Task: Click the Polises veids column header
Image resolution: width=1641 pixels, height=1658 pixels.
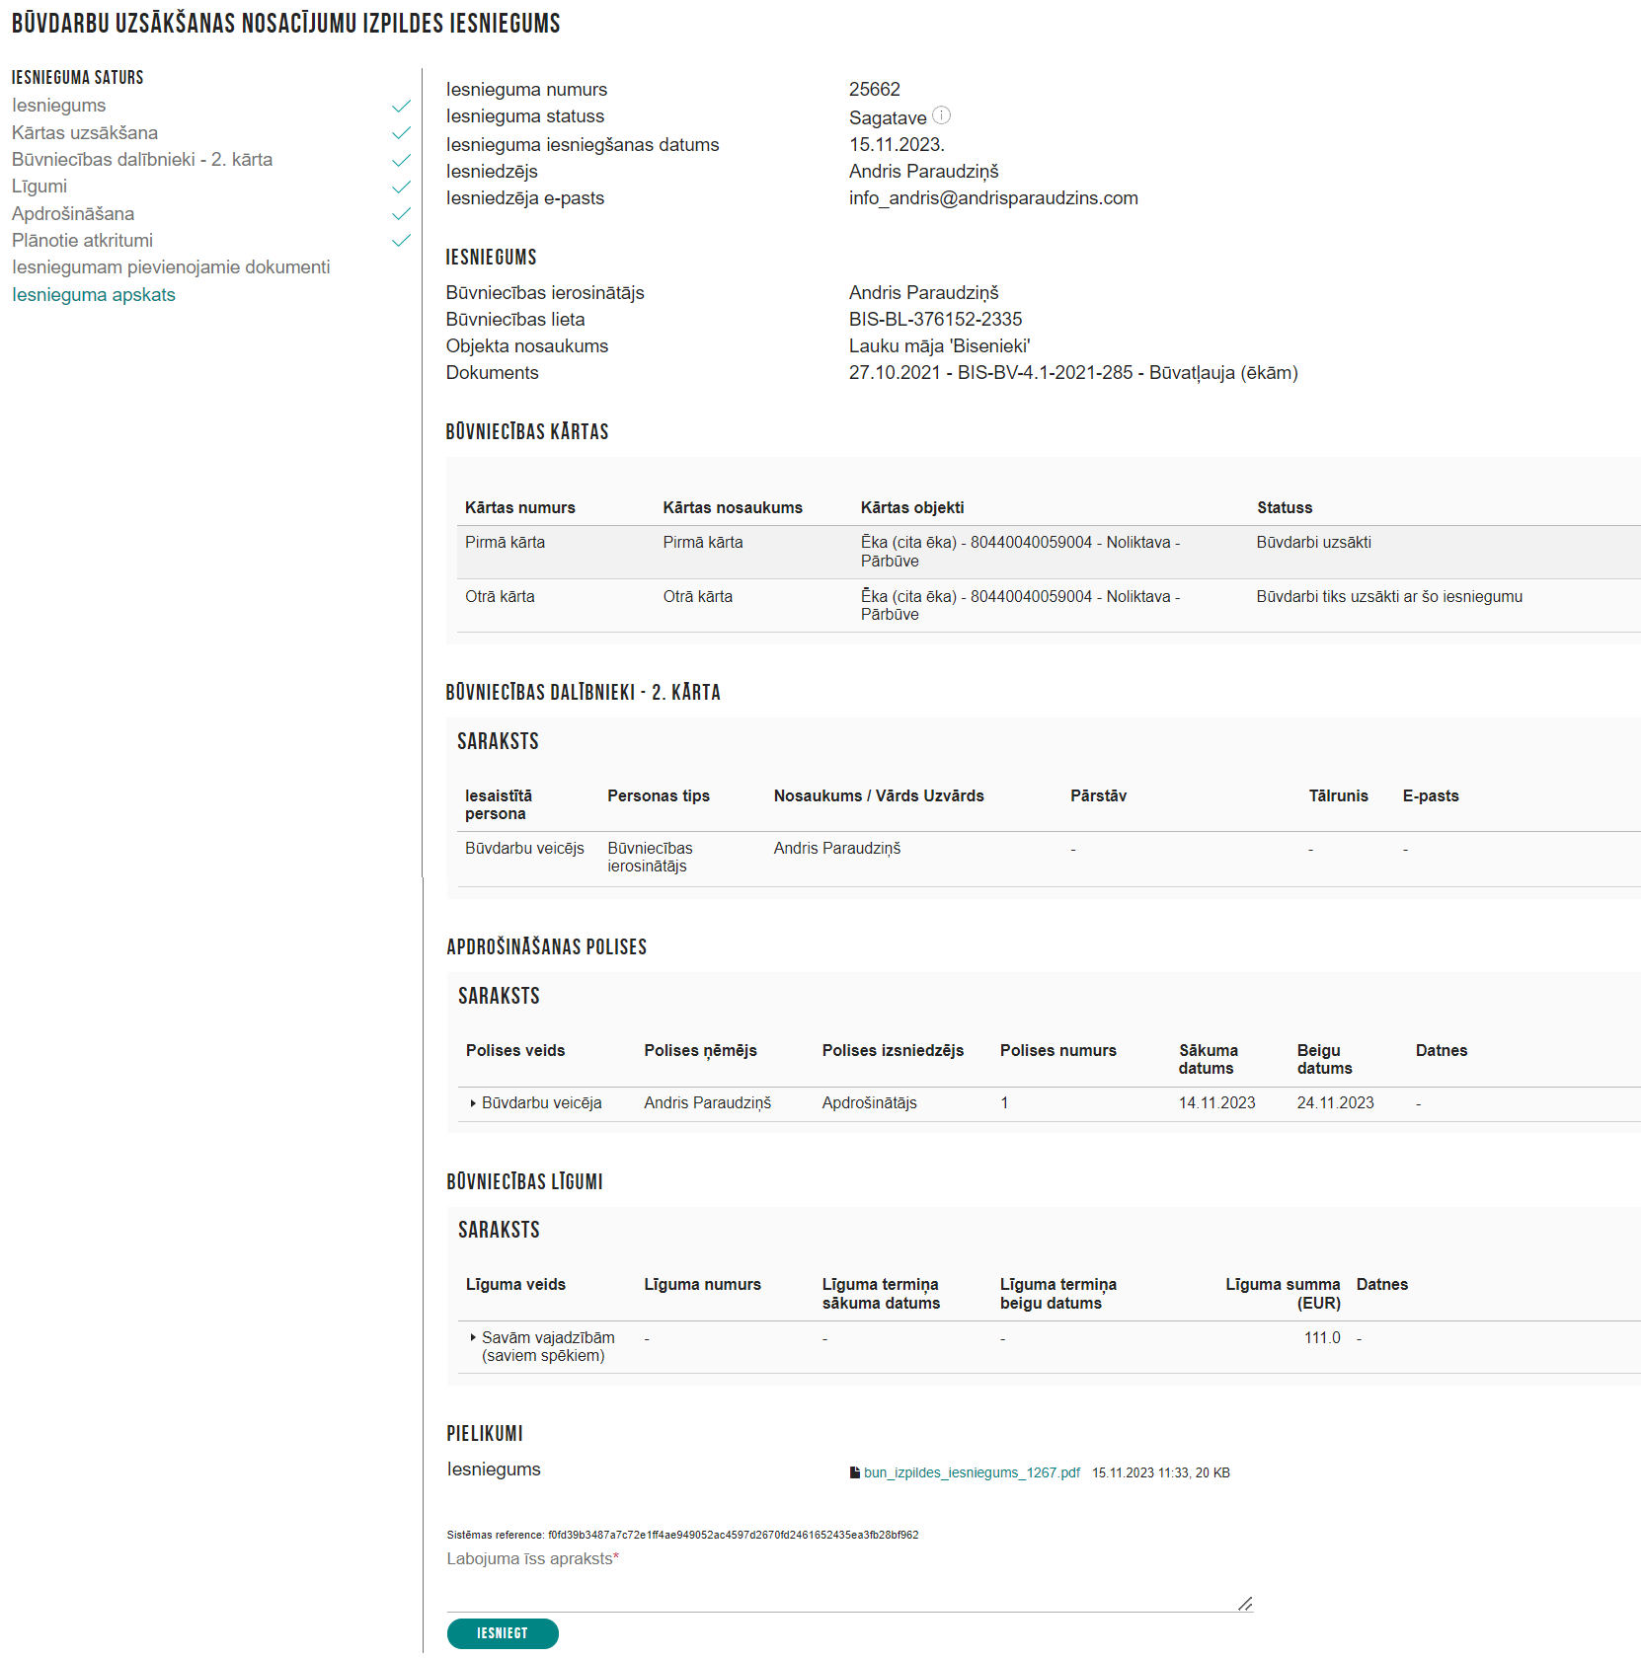Action: [515, 1050]
